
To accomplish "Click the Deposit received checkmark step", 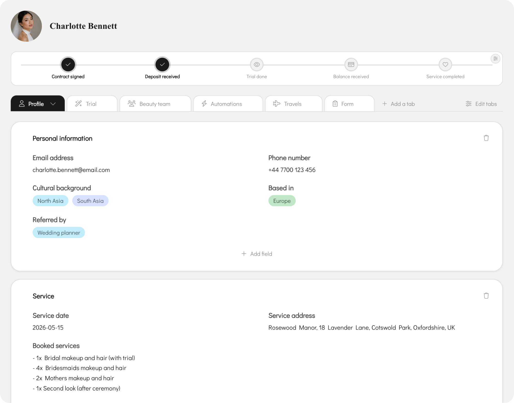I will click(x=162, y=64).
